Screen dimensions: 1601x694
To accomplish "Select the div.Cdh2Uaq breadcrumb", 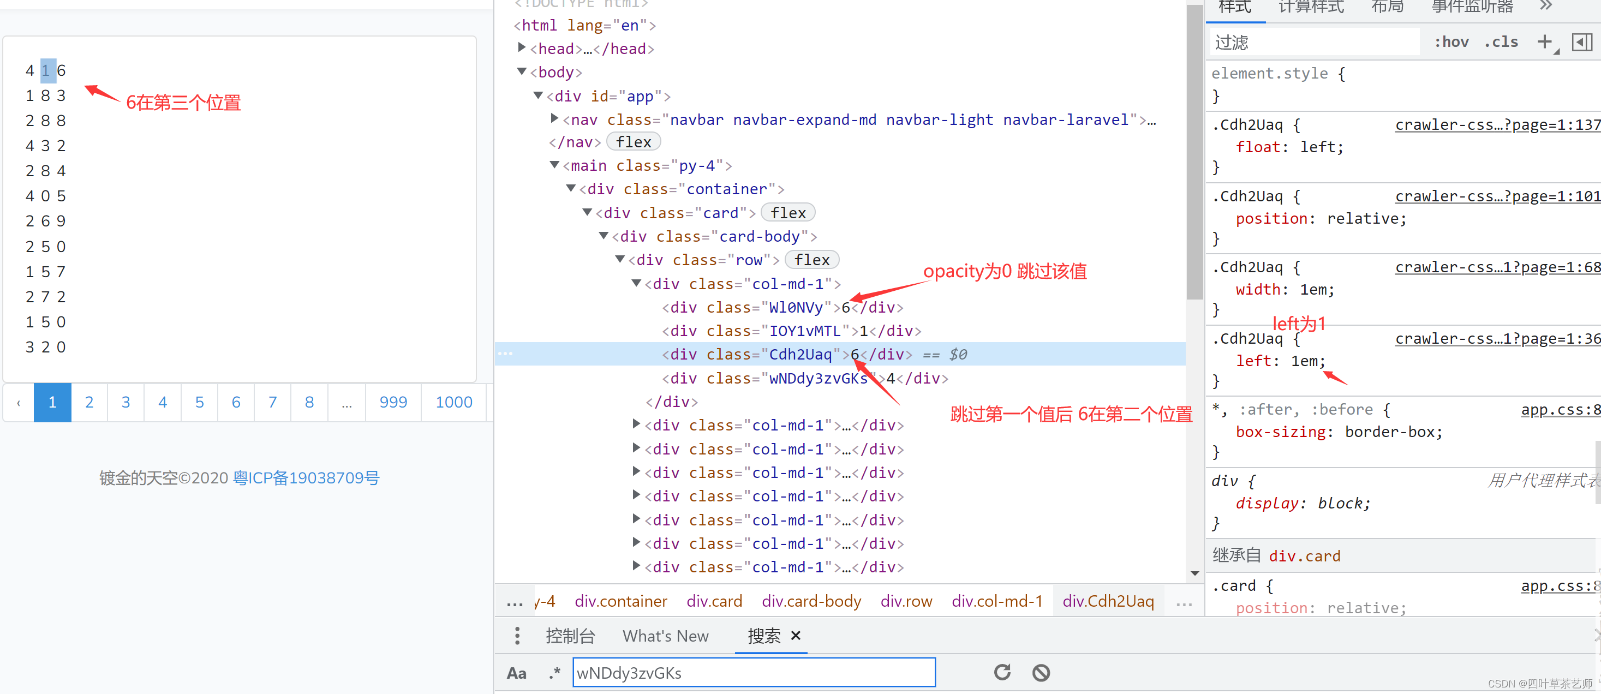I will [1108, 601].
